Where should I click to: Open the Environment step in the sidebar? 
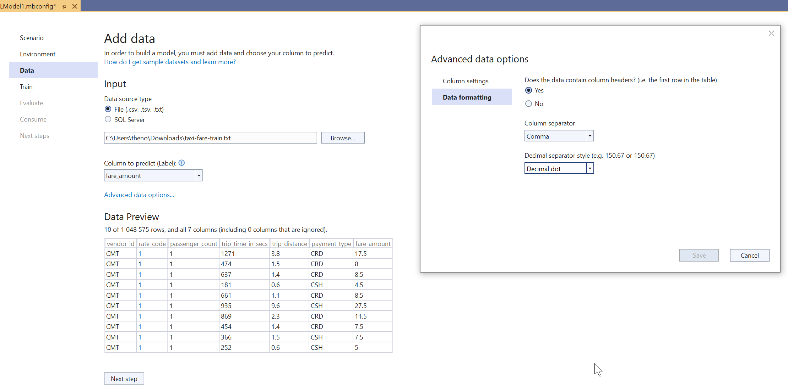click(x=38, y=54)
